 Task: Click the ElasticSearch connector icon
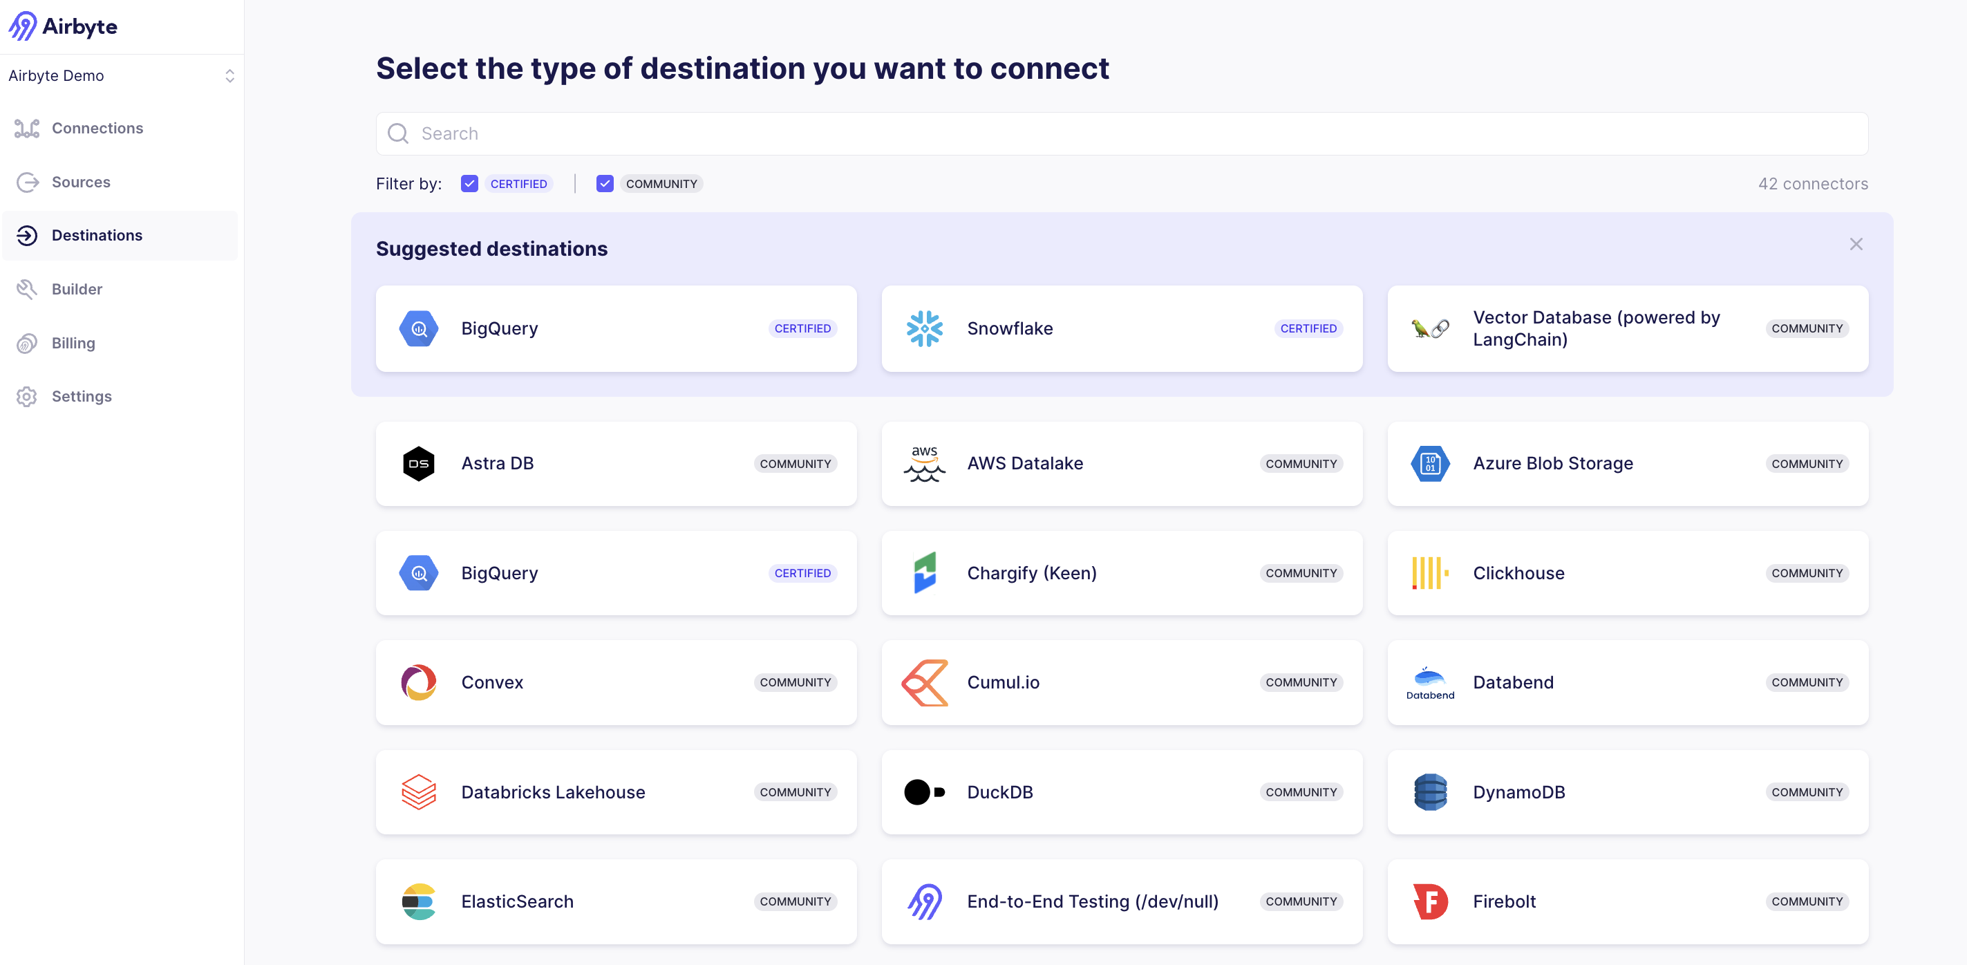pos(418,901)
